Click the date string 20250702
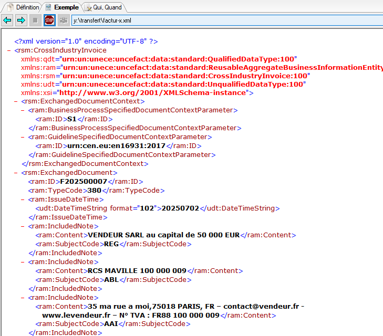Viewport: 383px width, 336px height. (x=180, y=208)
